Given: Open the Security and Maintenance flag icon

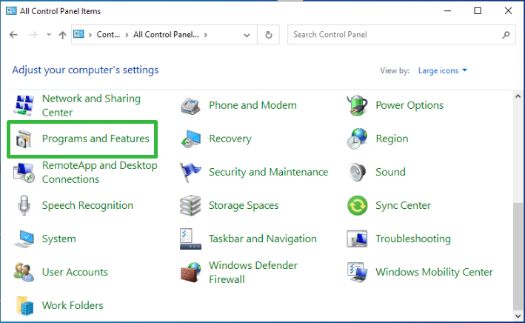Looking at the screenshot, I should pos(190,172).
